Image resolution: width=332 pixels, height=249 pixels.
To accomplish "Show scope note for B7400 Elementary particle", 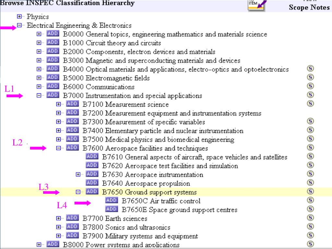I will coord(310,130).
